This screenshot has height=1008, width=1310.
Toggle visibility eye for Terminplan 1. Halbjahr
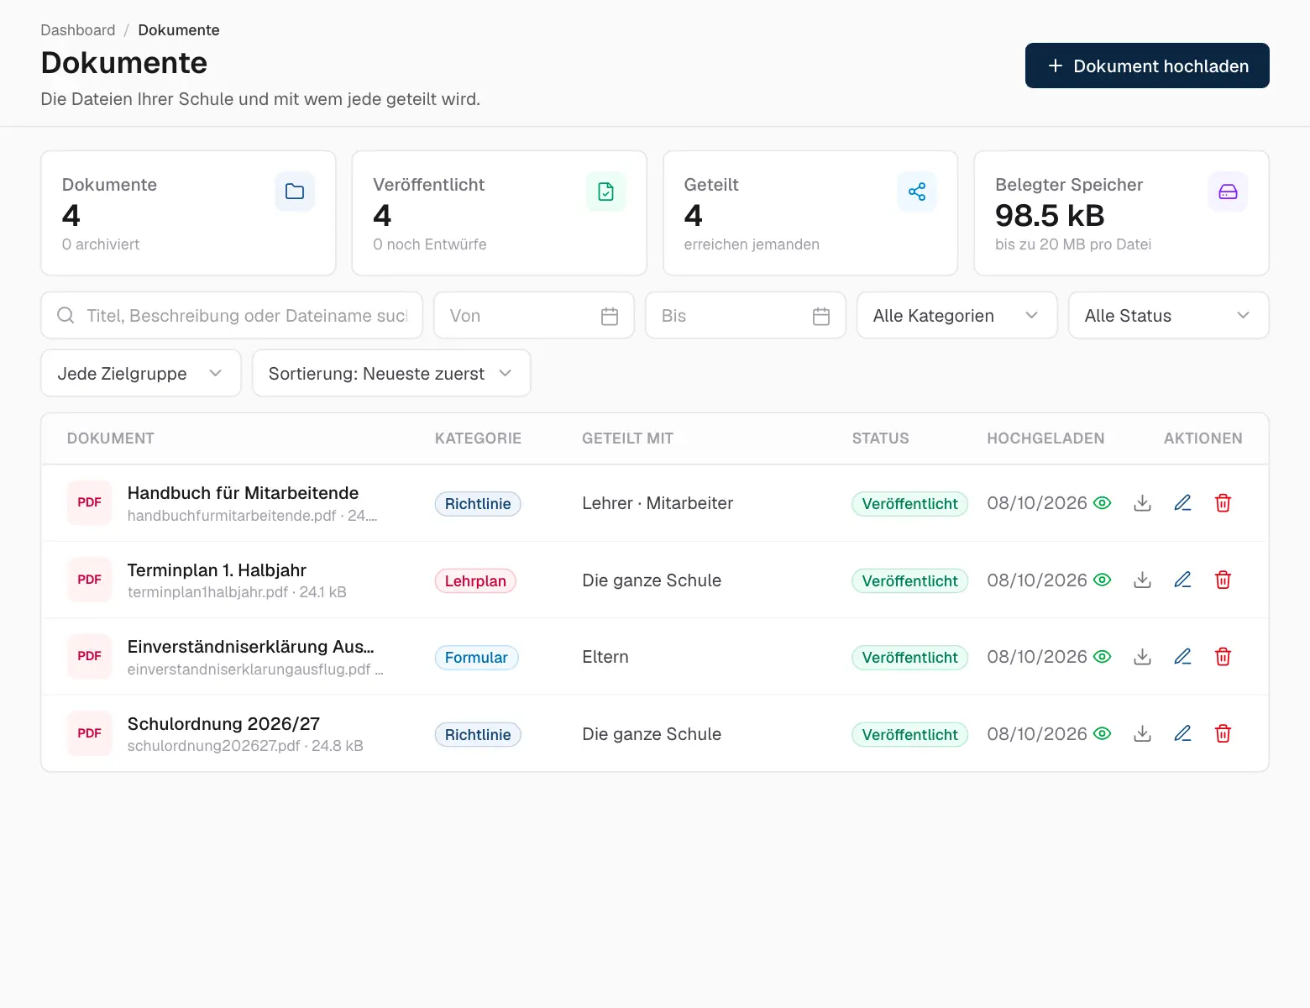[x=1103, y=580]
